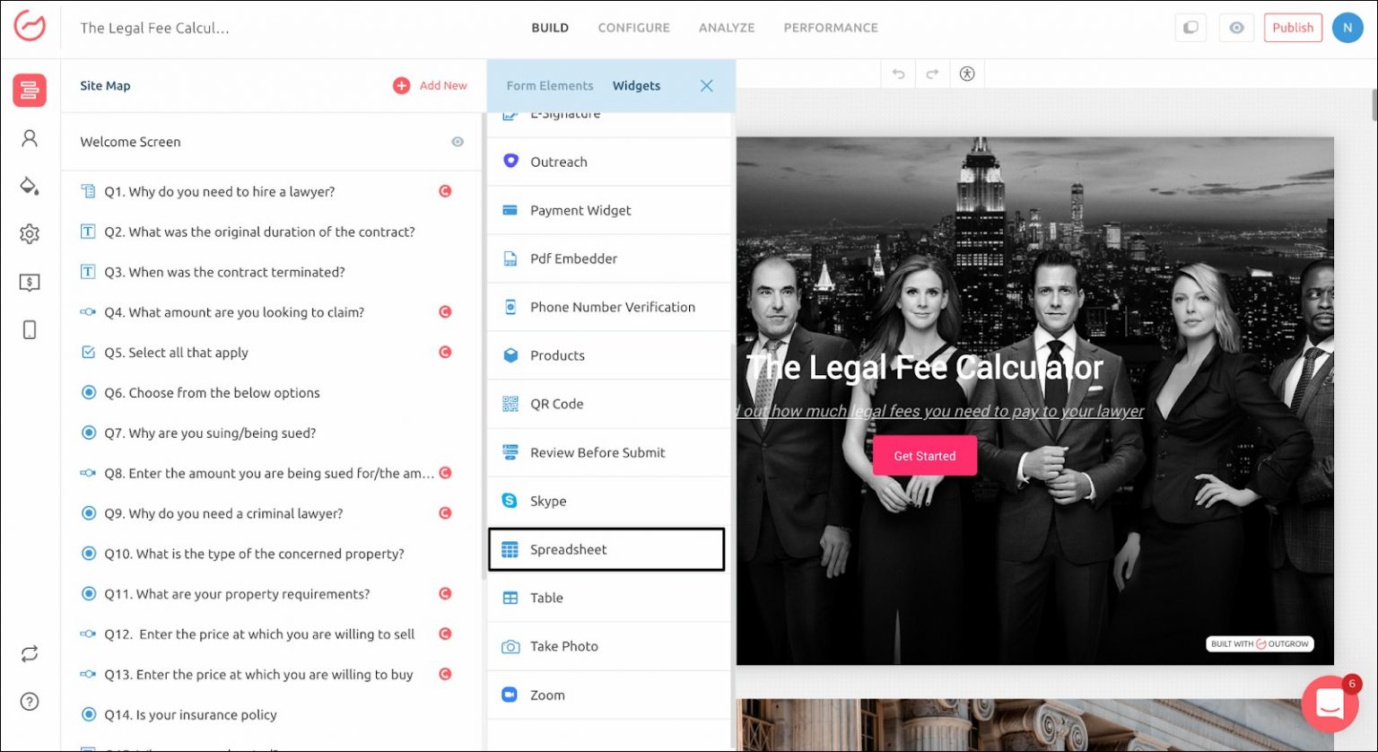Open the chat support bubble
Viewport: 1378px width, 752px height.
point(1330,705)
